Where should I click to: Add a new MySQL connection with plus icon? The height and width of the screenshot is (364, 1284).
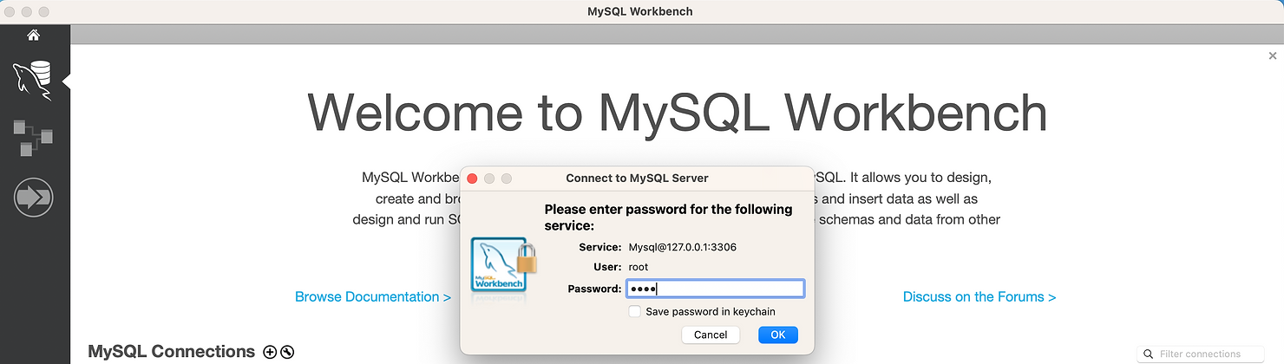(x=270, y=352)
